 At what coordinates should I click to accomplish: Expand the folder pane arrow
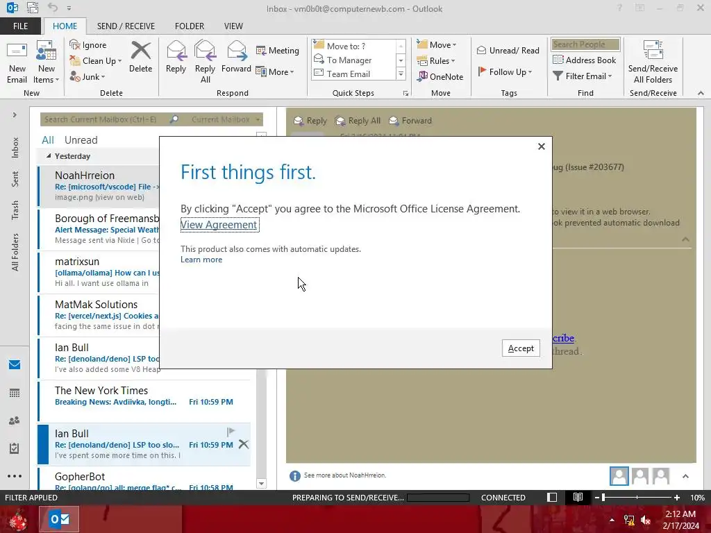tap(15, 115)
